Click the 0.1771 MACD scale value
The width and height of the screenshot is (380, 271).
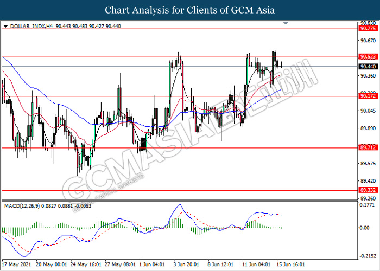(x=368, y=205)
